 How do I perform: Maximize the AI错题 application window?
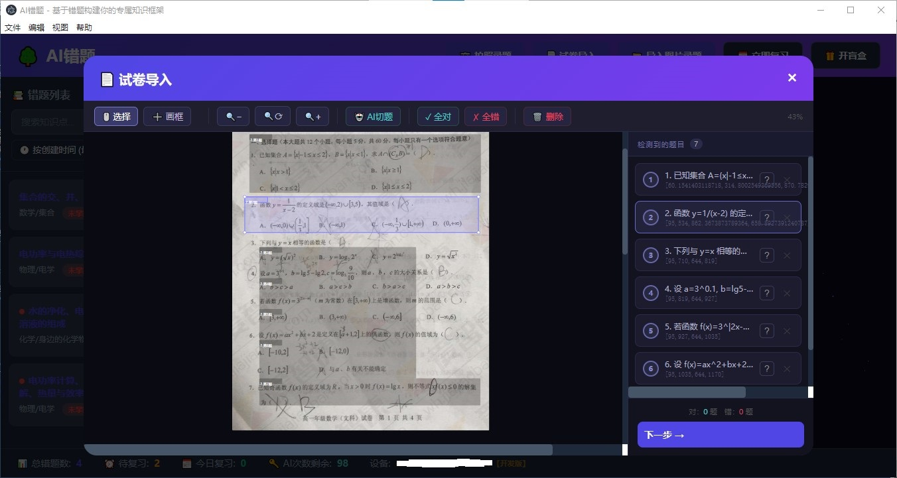[x=851, y=10]
